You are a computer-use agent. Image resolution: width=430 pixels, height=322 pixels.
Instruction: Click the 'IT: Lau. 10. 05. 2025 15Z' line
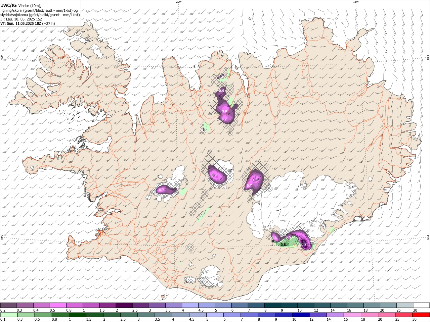(21, 19)
